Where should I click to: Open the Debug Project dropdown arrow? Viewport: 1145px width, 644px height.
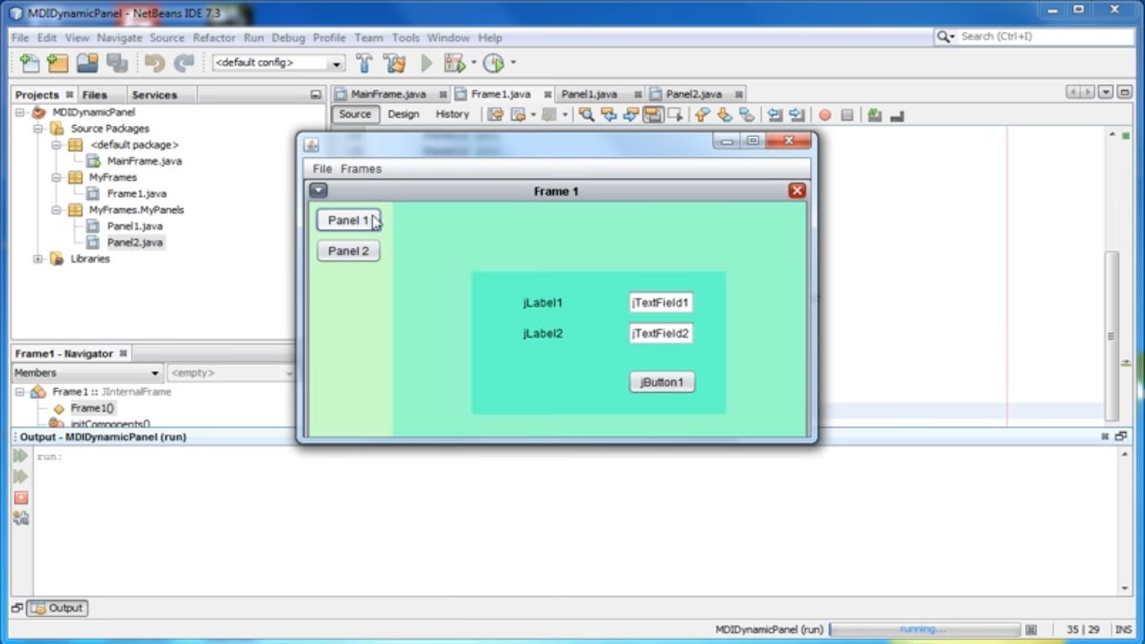[x=473, y=63]
